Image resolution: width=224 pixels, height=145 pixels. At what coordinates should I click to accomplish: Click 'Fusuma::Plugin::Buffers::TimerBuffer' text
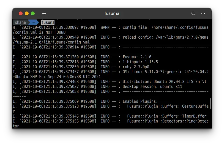(x=167, y=116)
